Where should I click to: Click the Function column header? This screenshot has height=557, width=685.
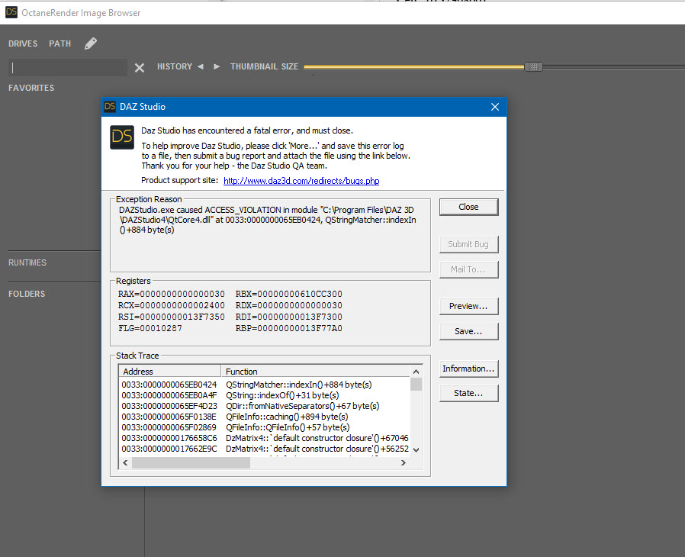coord(316,372)
